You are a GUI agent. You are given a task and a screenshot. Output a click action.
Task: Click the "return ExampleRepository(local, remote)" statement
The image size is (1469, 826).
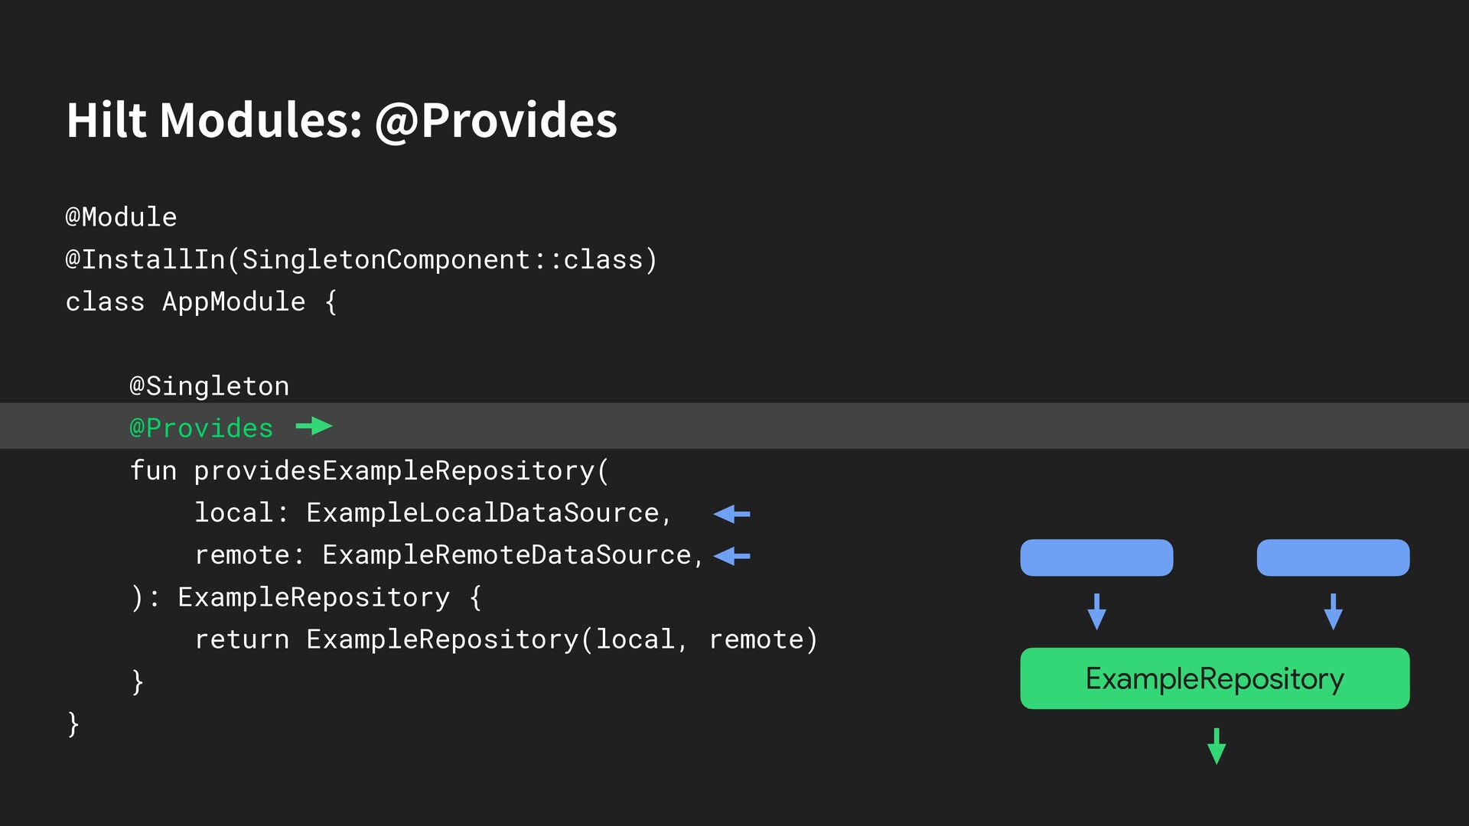[506, 639]
